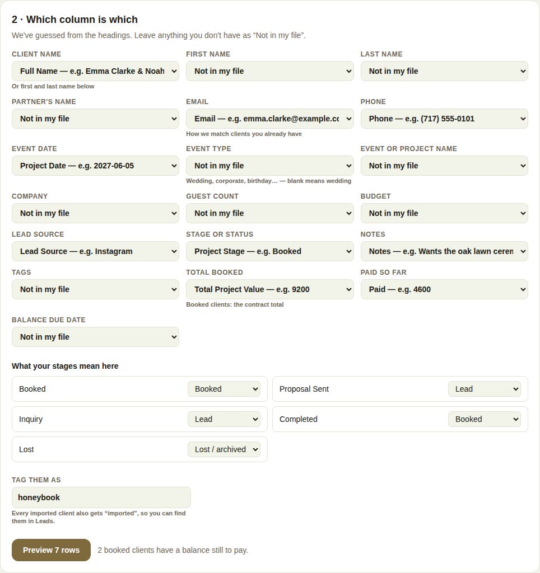This screenshot has height=573, width=540.
Task: Click the Tag Them As input field
Action: point(101,497)
